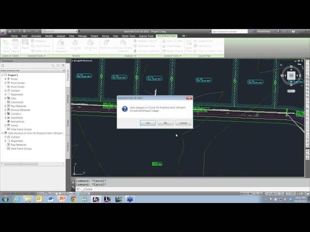Click the Water Drop ribbon icon
310x232 pixels.
click(x=107, y=44)
